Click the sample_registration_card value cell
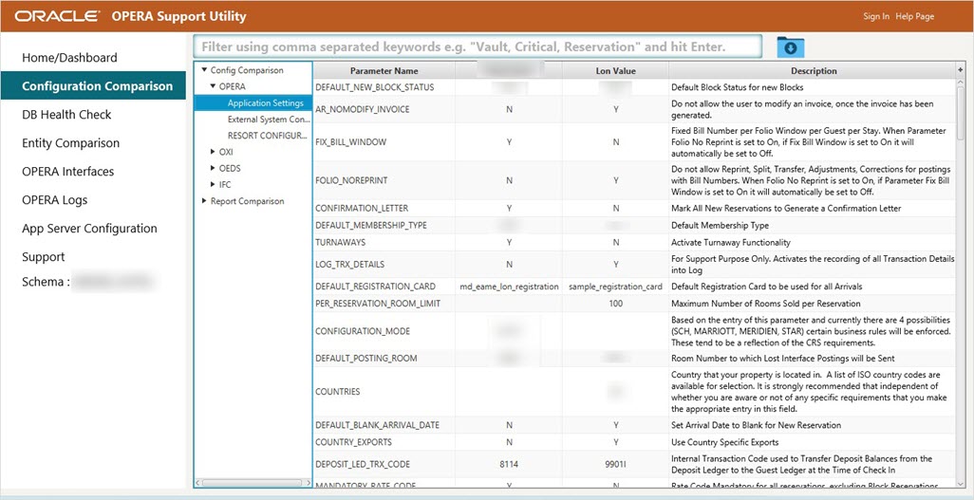Viewport: 974px width, 500px height. 615,287
